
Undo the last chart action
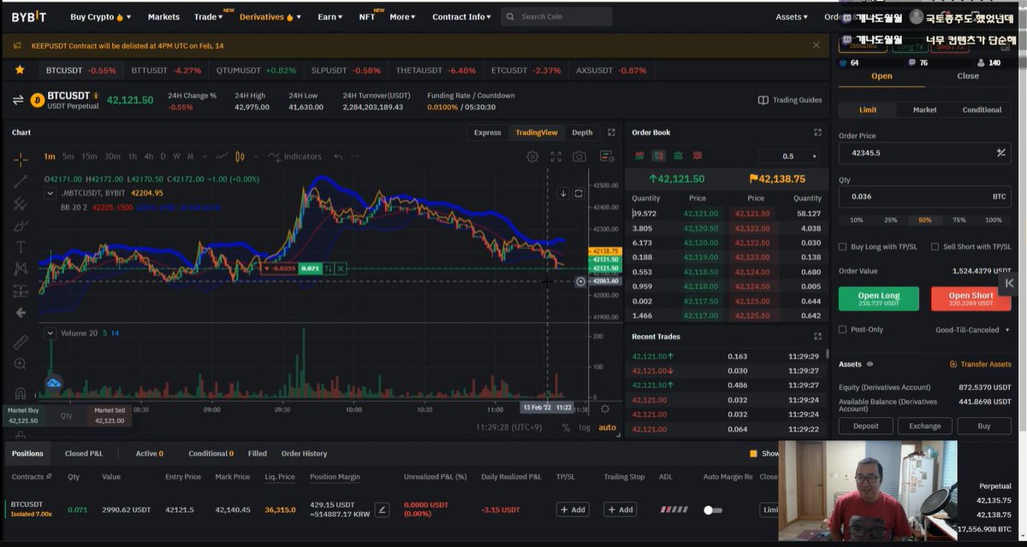[x=338, y=156]
